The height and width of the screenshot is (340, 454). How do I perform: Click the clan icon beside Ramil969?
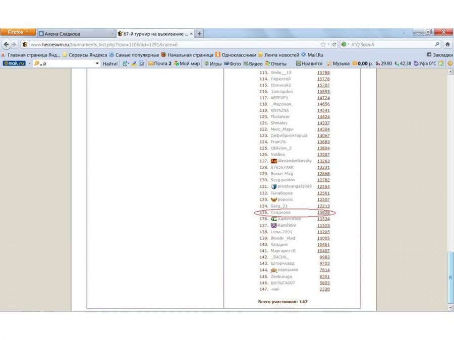click(x=274, y=225)
